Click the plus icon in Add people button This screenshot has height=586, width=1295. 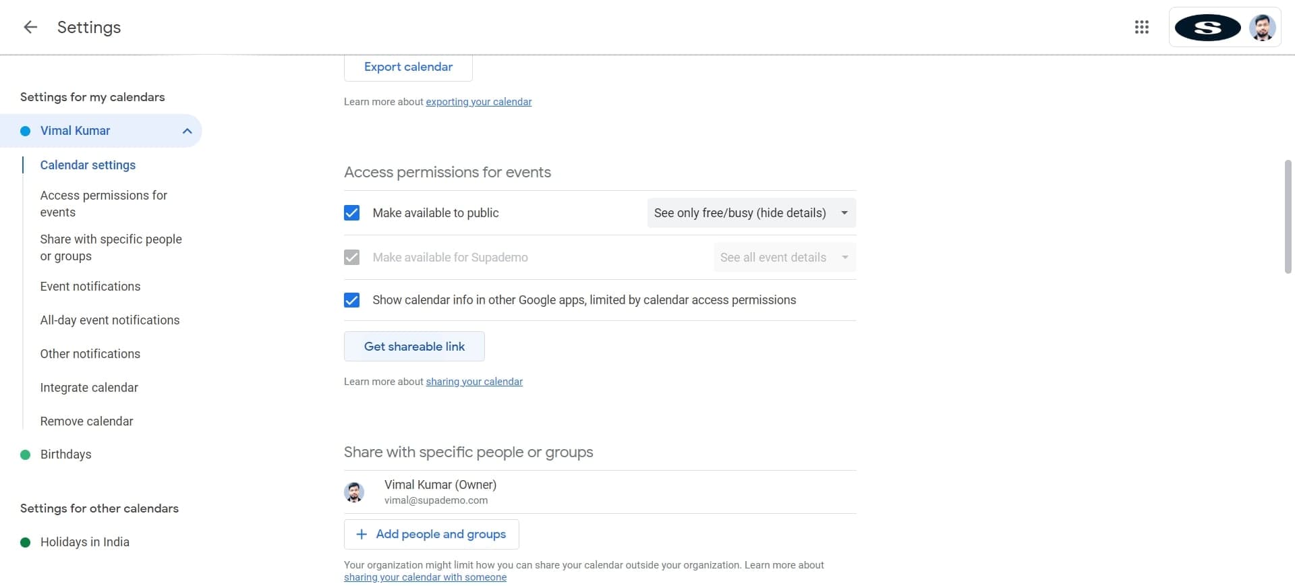click(362, 535)
